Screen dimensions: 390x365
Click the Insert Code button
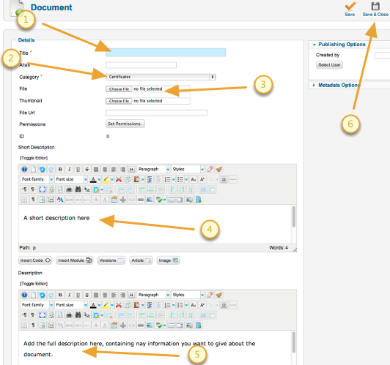click(35, 260)
